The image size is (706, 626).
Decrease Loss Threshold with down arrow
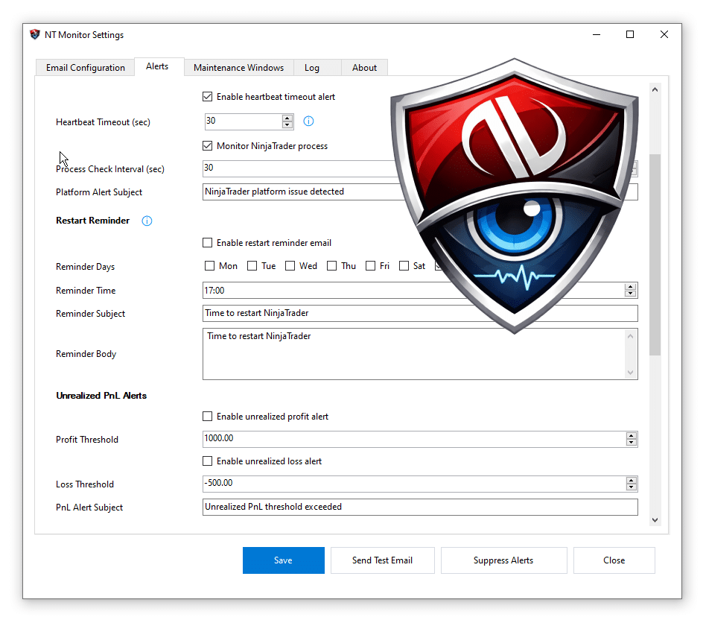(x=632, y=487)
